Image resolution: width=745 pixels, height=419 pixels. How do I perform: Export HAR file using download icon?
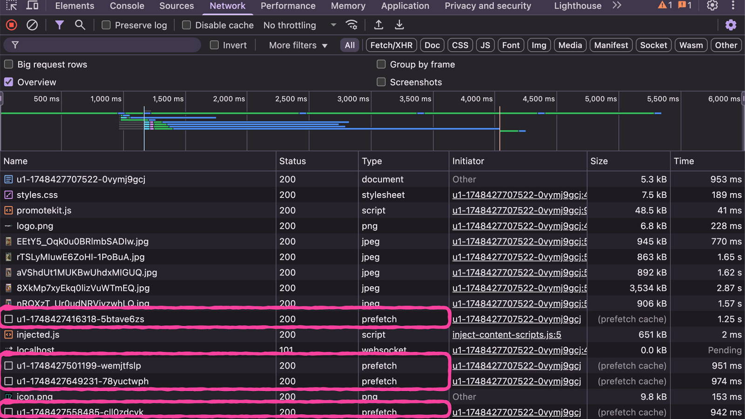coord(399,25)
